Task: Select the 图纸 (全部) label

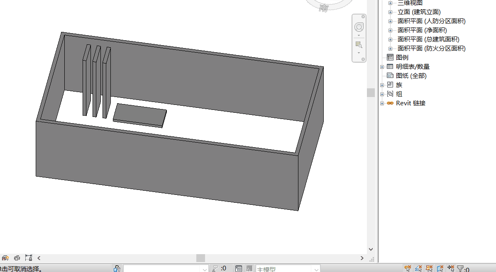Action: 411,76
